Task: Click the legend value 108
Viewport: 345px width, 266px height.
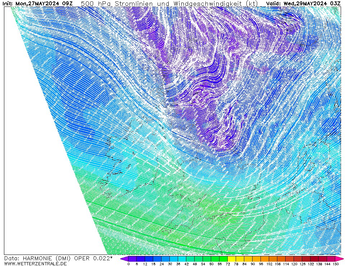Action: point(277,264)
